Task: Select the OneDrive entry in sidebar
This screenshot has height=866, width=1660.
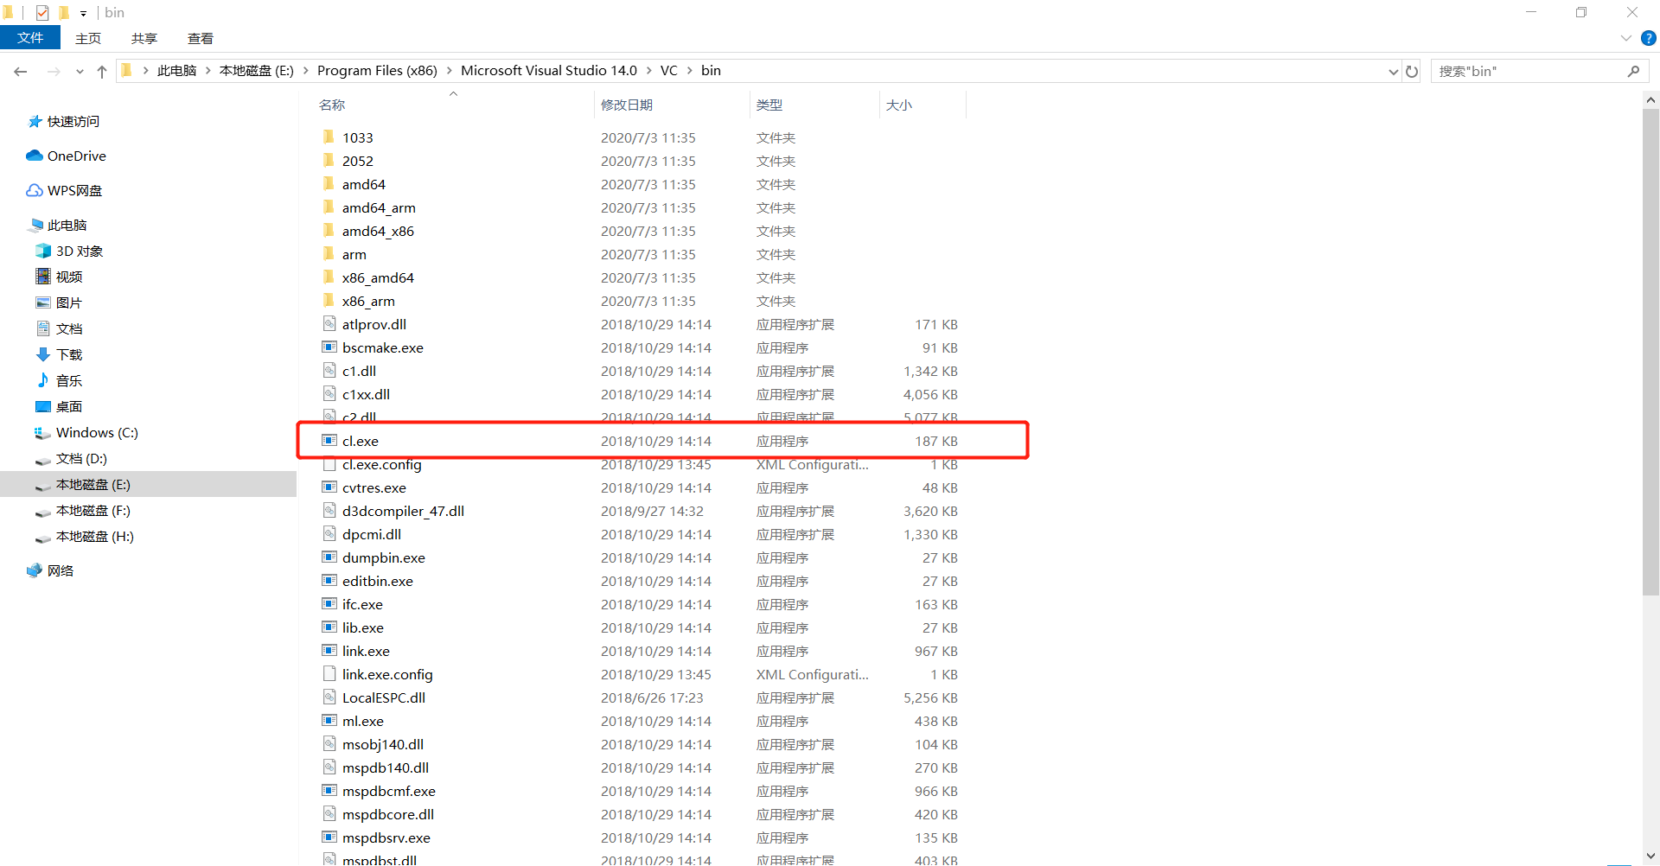Action: (x=76, y=156)
